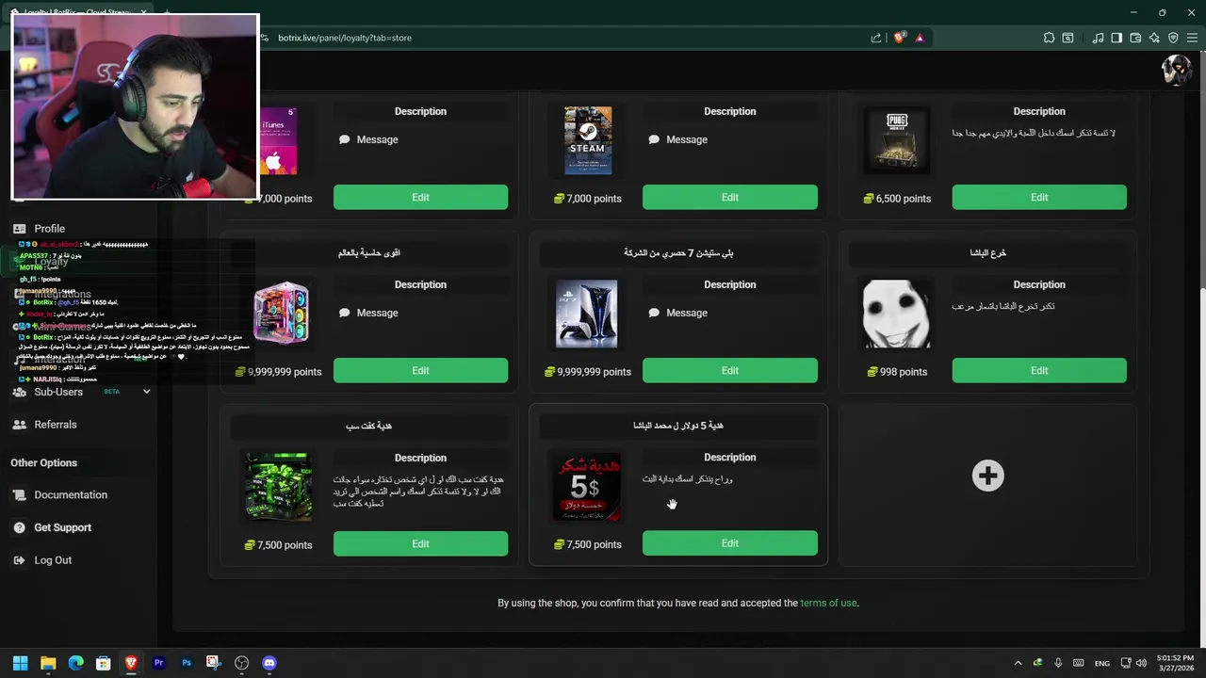Open the browser hamburger menu
The width and height of the screenshot is (1206, 678).
point(1192,38)
